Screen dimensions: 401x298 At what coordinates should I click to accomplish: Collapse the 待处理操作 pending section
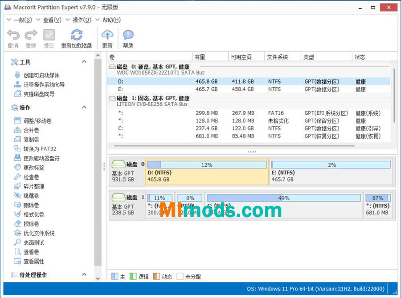point(84,274)
